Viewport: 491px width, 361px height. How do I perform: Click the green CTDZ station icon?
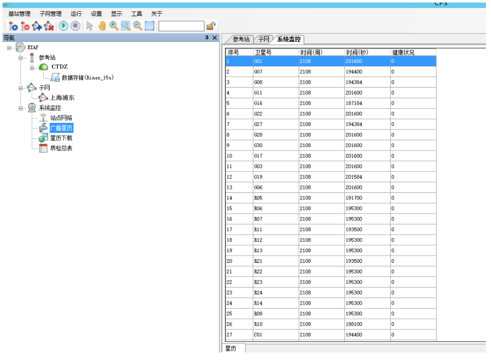point(43,67)
